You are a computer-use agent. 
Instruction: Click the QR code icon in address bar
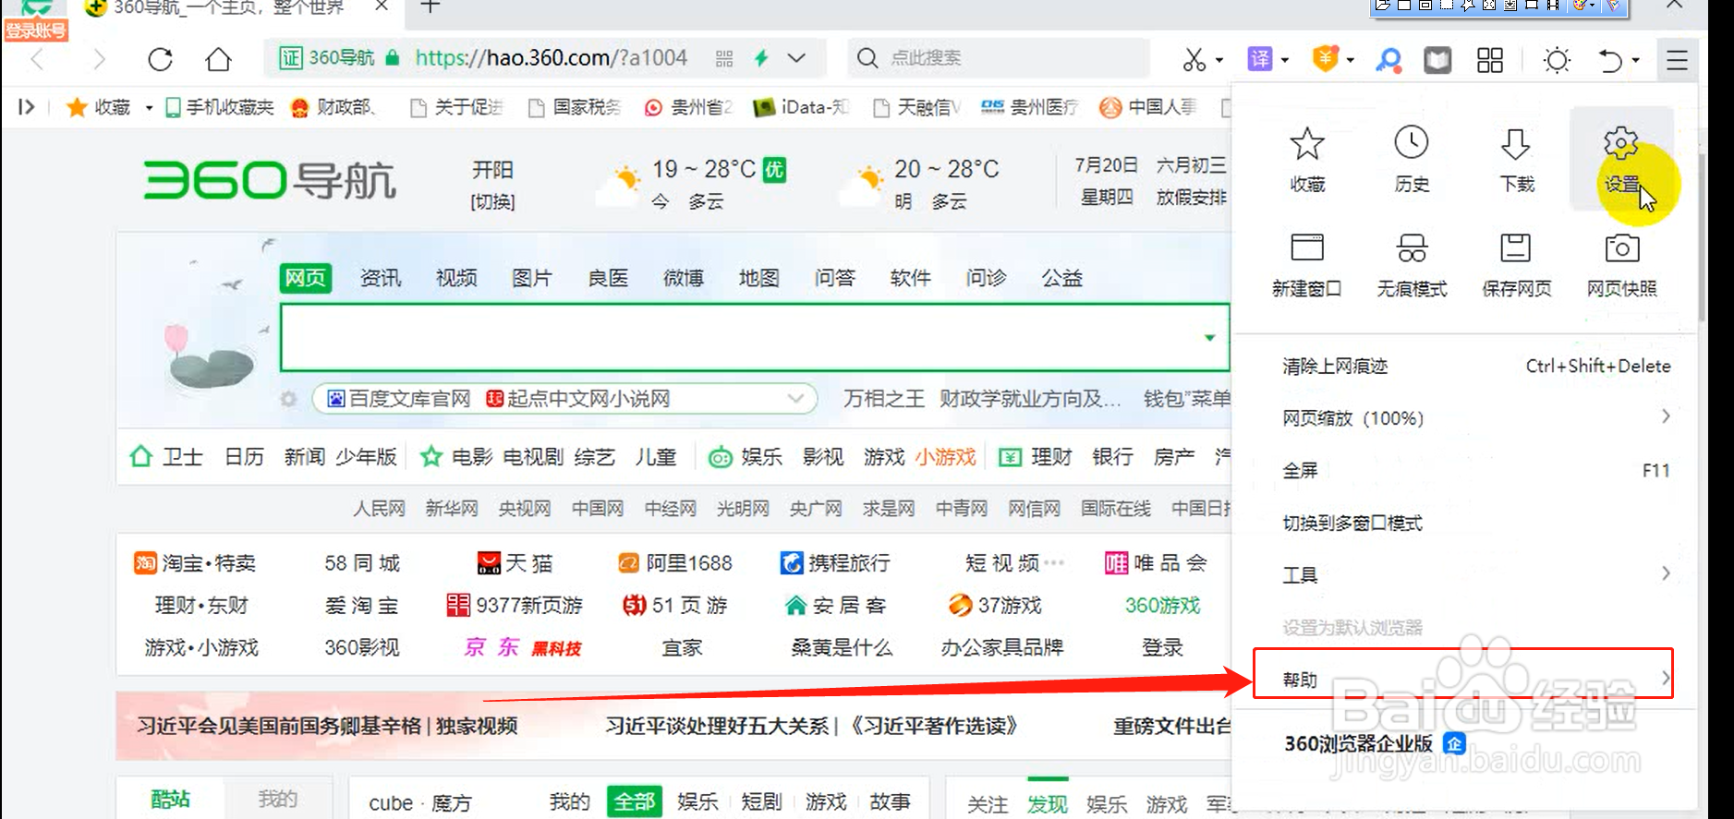click(724, 59)
